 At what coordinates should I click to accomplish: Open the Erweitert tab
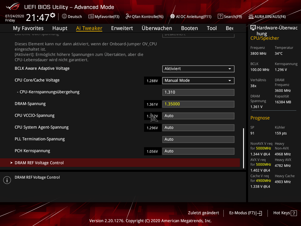[122, 28]
